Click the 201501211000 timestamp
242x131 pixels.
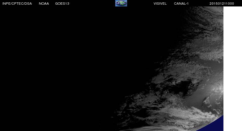(222, 4)
